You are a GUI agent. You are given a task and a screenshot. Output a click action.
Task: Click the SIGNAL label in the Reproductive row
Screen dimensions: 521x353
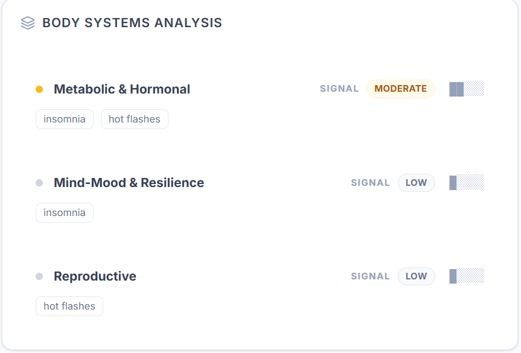(370, 276)
